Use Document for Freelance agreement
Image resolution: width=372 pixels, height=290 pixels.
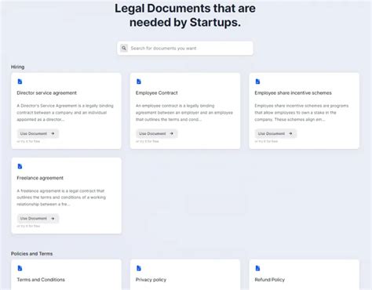[38, 219]
